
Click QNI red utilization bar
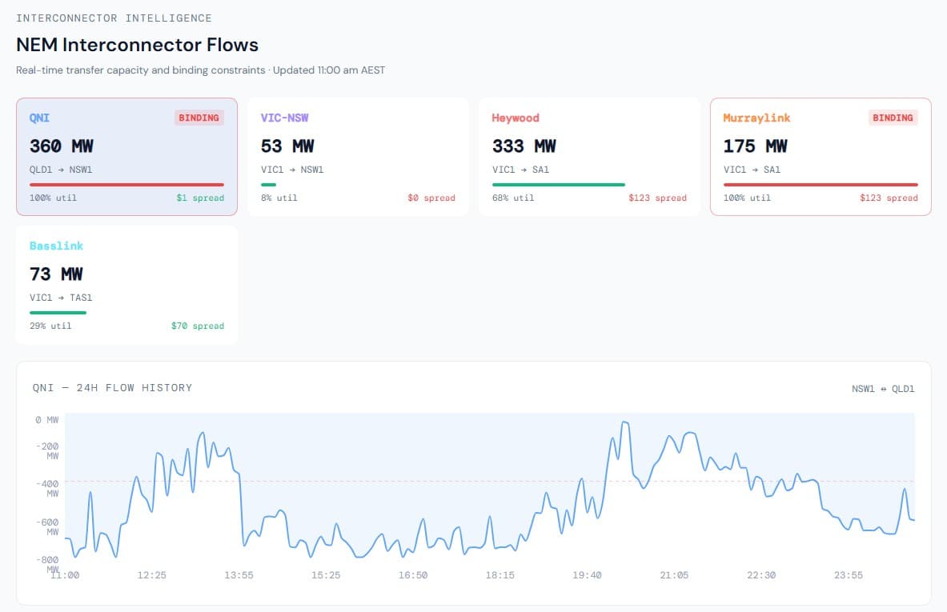coord(126,185)
